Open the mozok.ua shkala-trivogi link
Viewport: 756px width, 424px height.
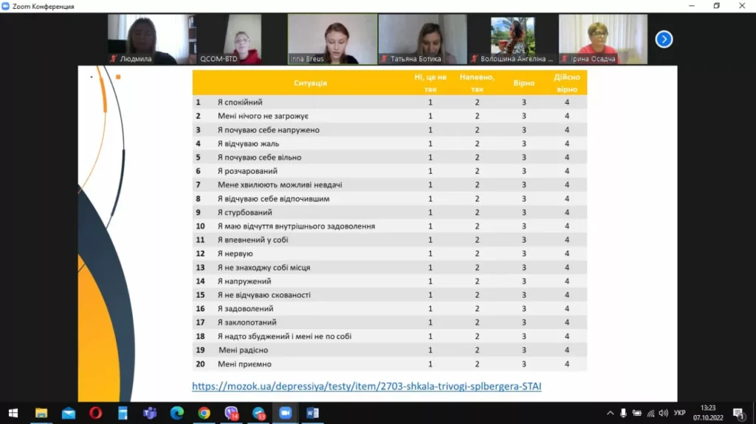pyautogui.click(x=366, y=386)
